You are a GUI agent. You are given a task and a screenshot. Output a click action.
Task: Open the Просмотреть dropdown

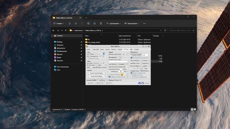[132, 23]
